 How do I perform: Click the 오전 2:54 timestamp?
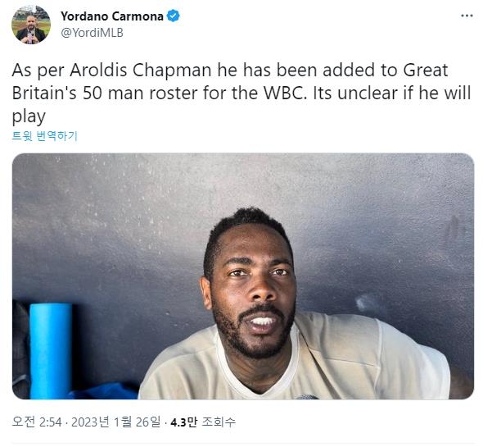coord(37,422)
